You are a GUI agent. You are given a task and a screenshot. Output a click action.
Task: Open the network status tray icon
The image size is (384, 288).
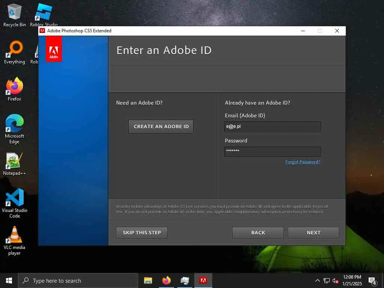pos(327,280)
